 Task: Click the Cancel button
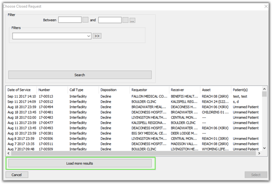tap(17, 175)
